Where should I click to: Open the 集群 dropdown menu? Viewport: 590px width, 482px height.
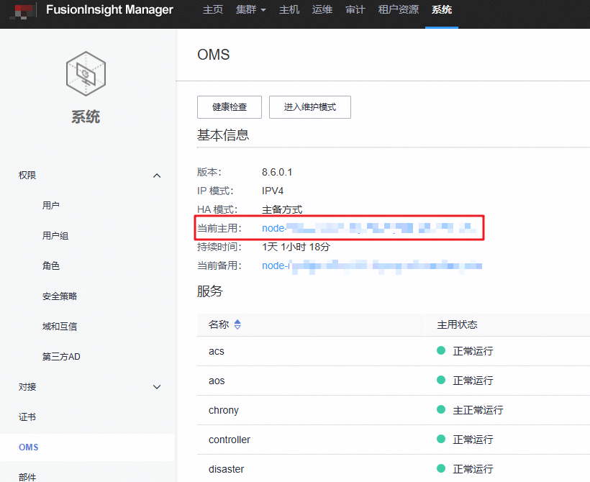250,10
